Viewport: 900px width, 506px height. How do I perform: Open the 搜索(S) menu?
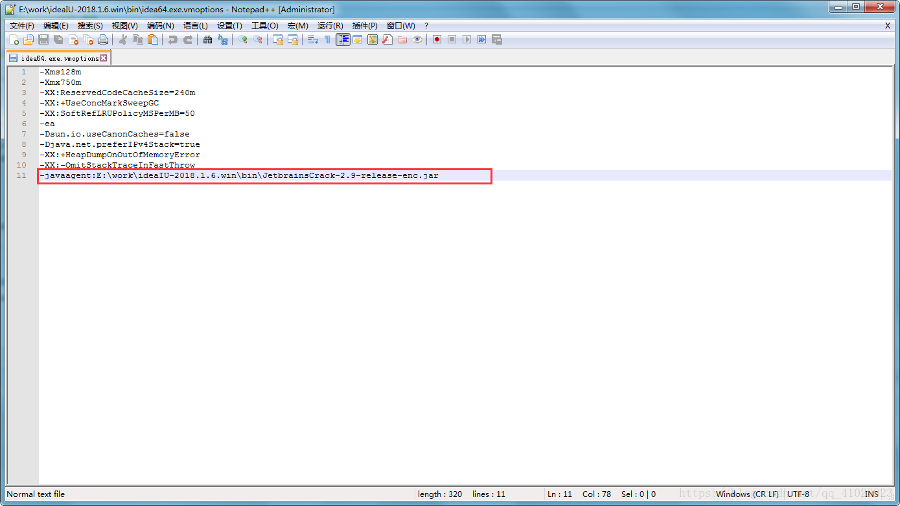point(90,26)
